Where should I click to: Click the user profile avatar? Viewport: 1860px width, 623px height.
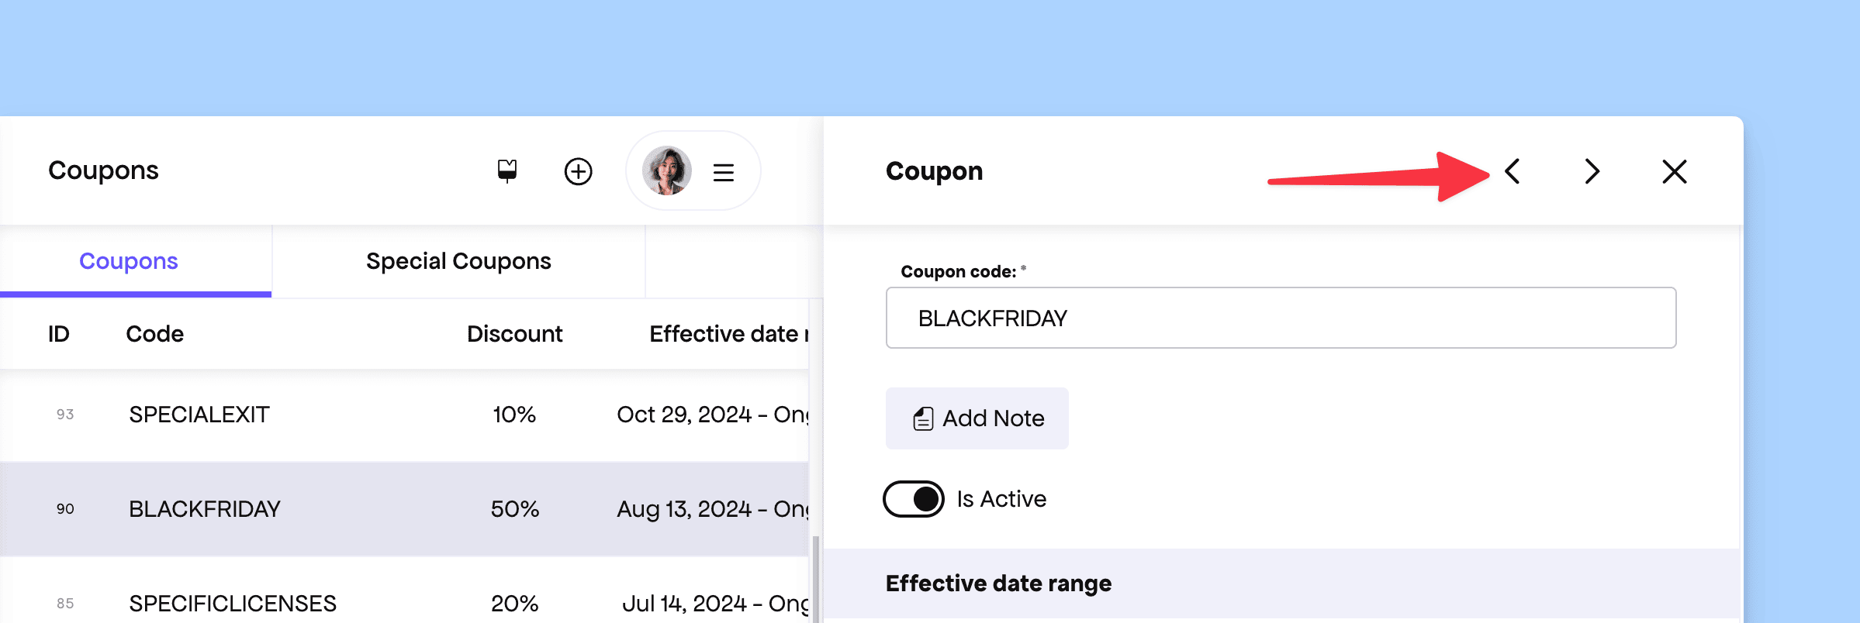pos(667,170)
